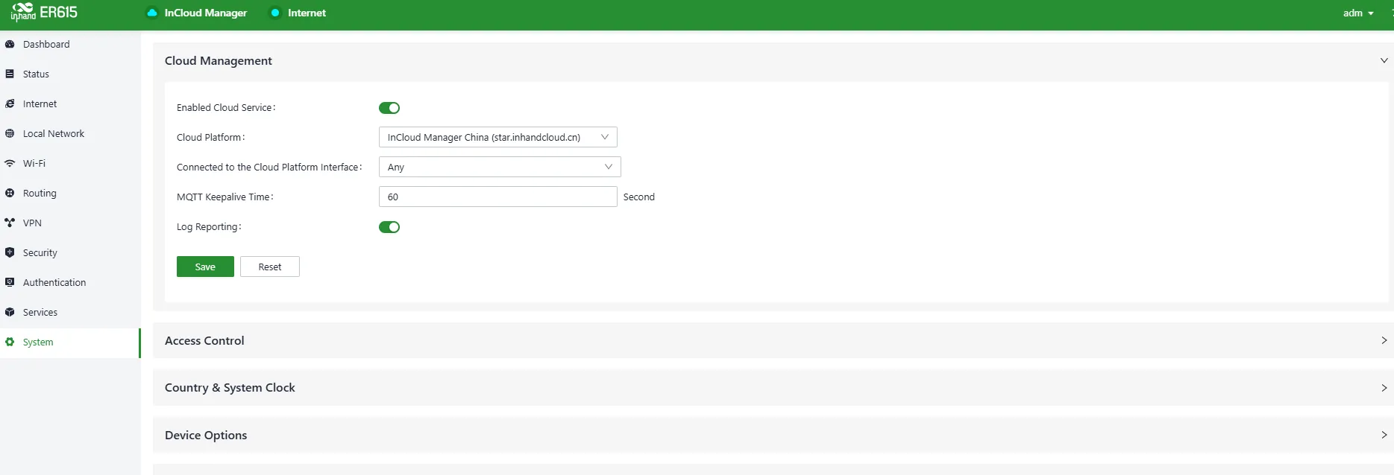Click the Access Control section title
This screenshot has height=475, width=1394.
tap(204, 340)
